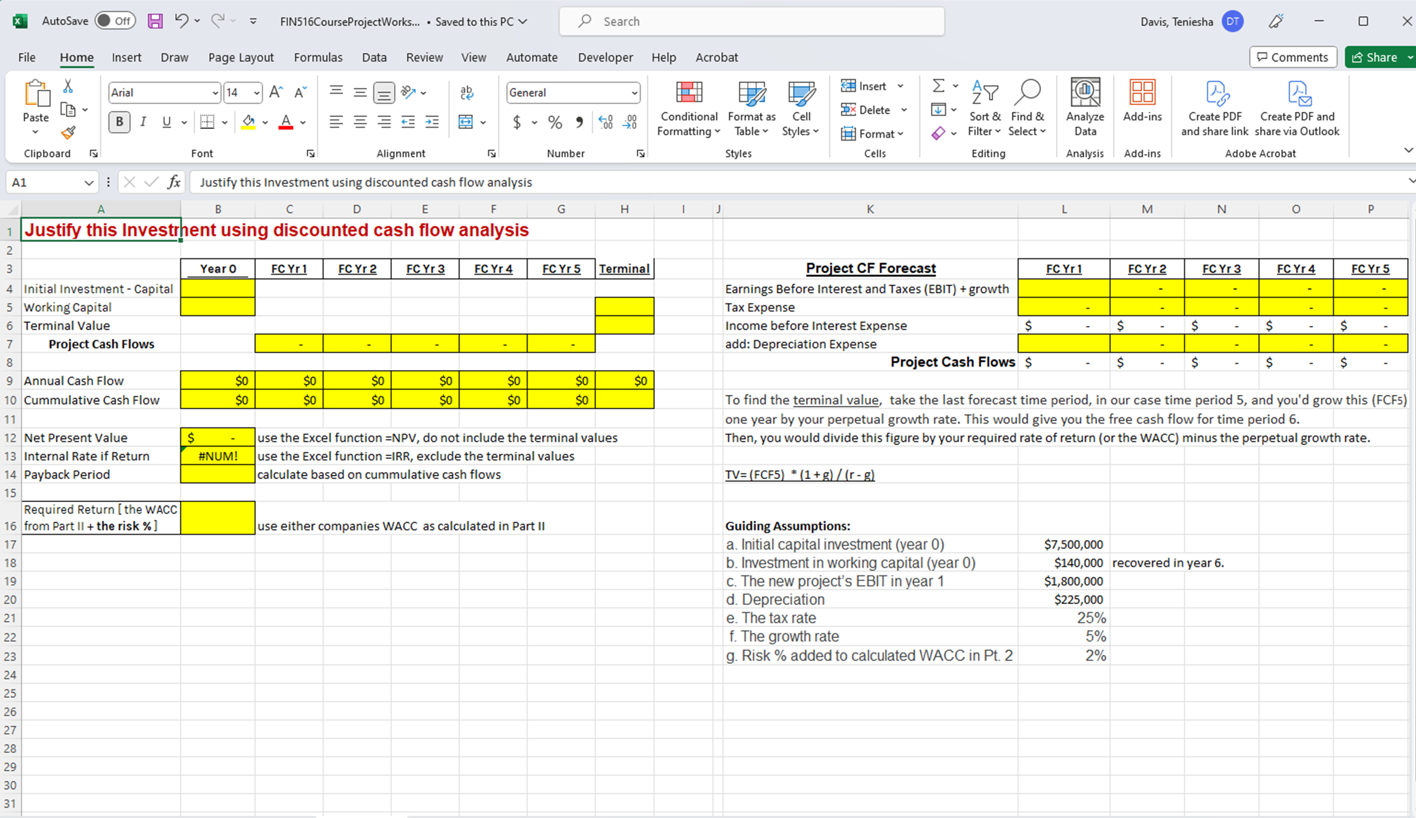Image resolution: width=1416 pixels, height=818 pixels.
Task: Select column K header
Action: pos(870,209)
